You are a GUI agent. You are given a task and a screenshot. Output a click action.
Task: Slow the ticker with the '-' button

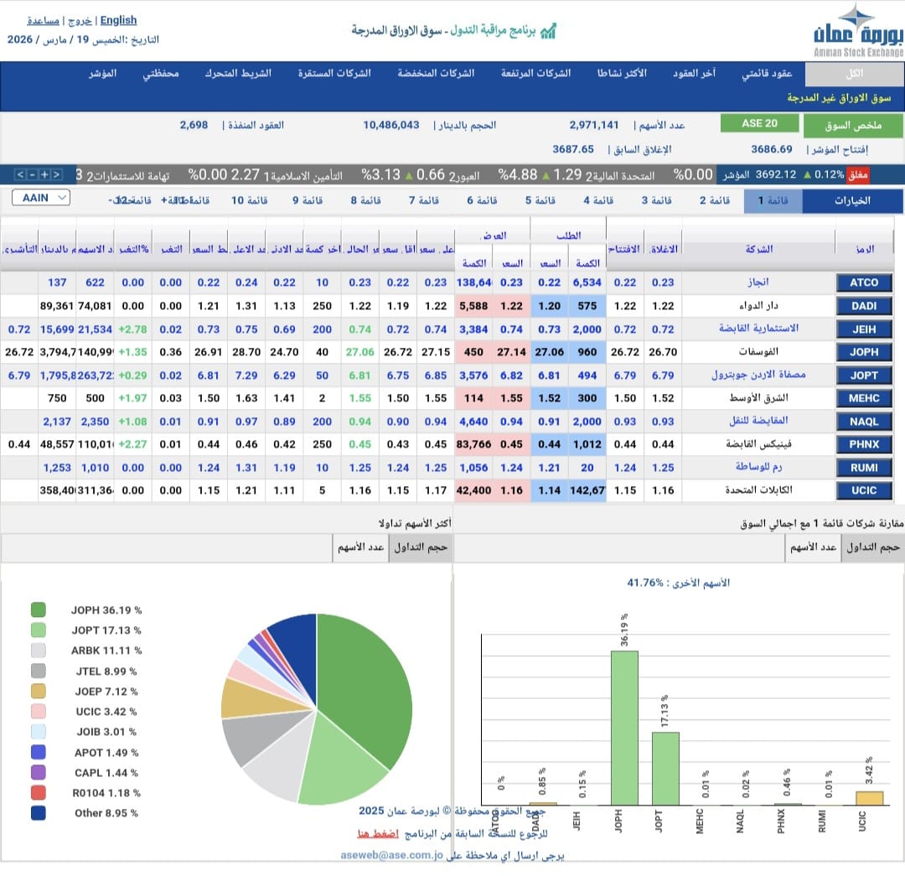point(32,174)
